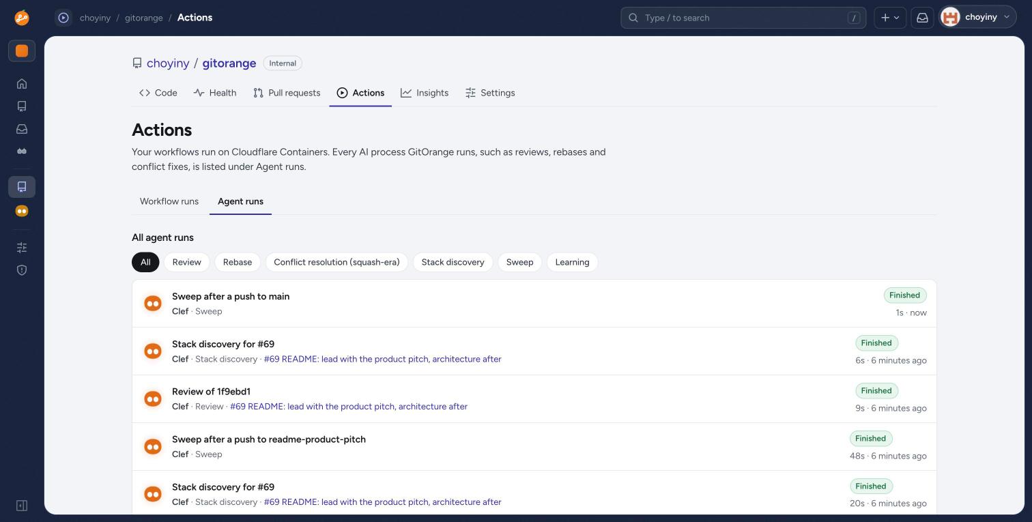
Task: Open the choyiny user account menu
Action: [x=978, y=18]
